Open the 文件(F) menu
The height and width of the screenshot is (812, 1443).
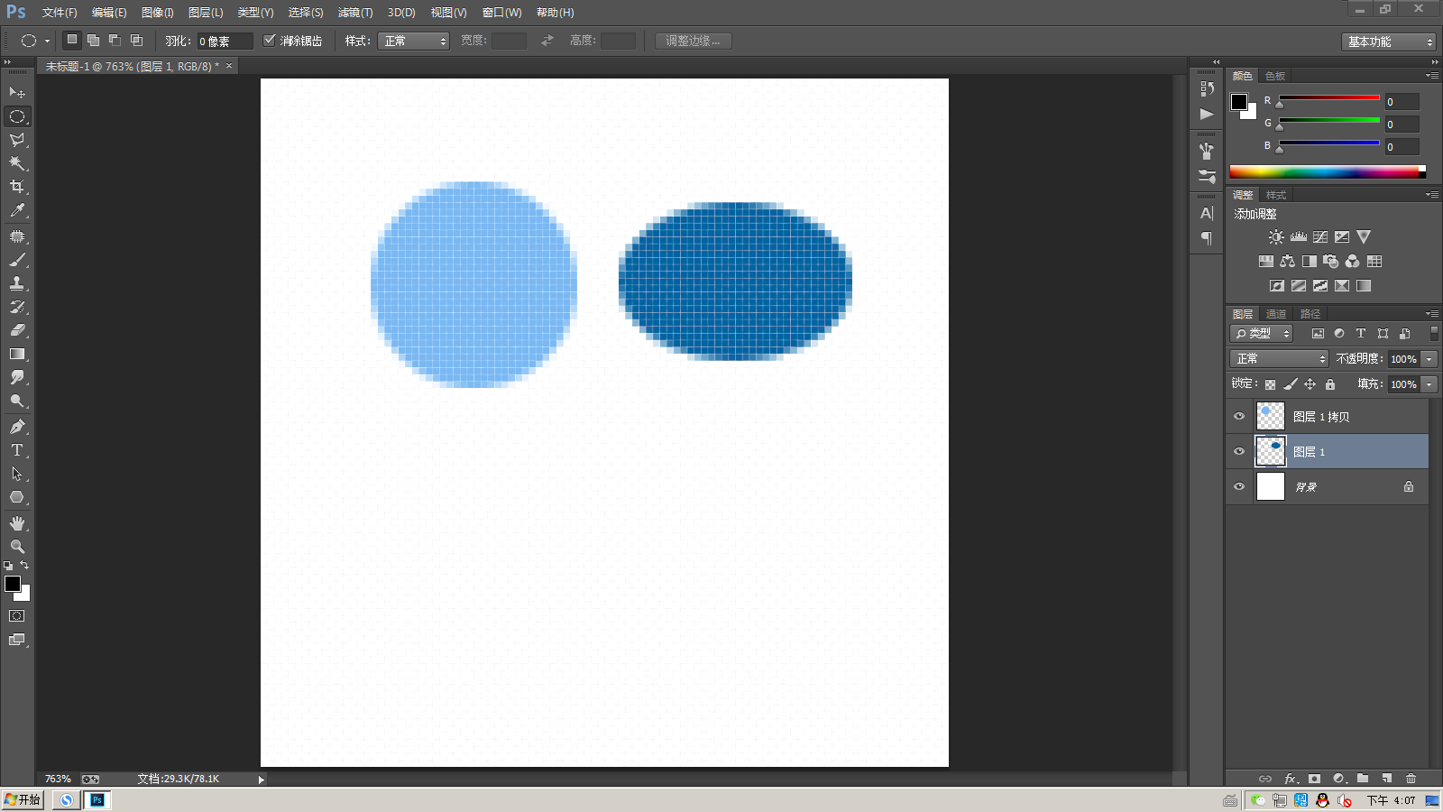point(60,13)
